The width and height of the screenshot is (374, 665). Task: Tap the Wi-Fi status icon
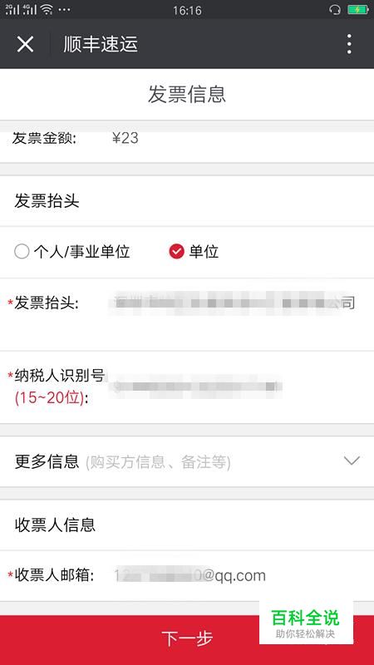coord(47,9)
